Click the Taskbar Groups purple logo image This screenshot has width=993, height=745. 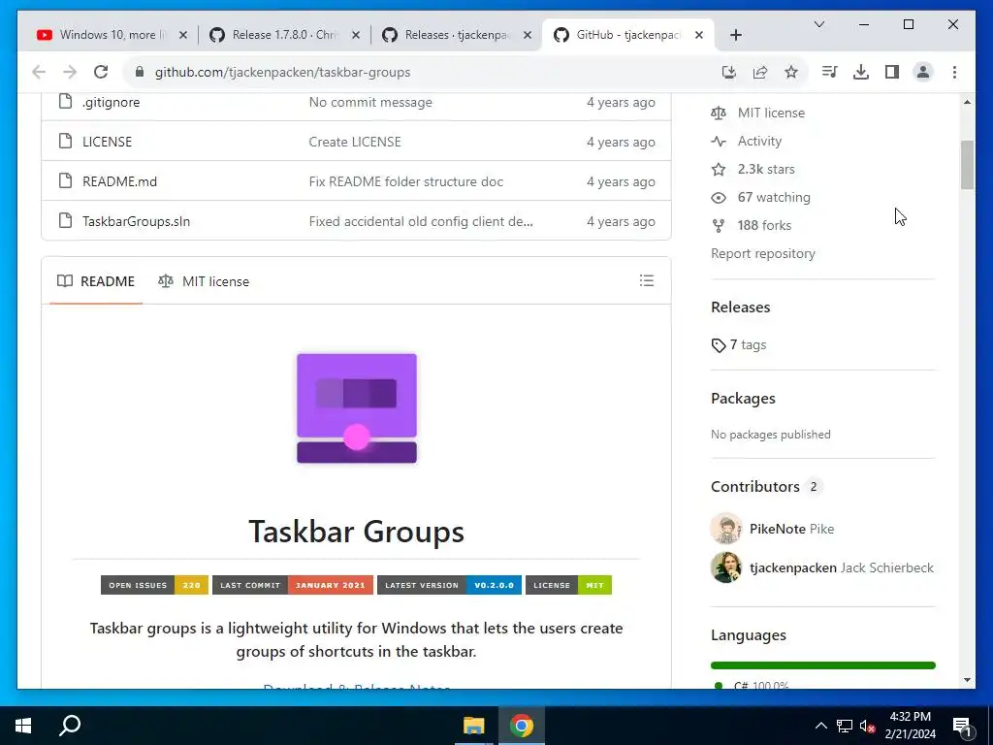coord(357,408)
